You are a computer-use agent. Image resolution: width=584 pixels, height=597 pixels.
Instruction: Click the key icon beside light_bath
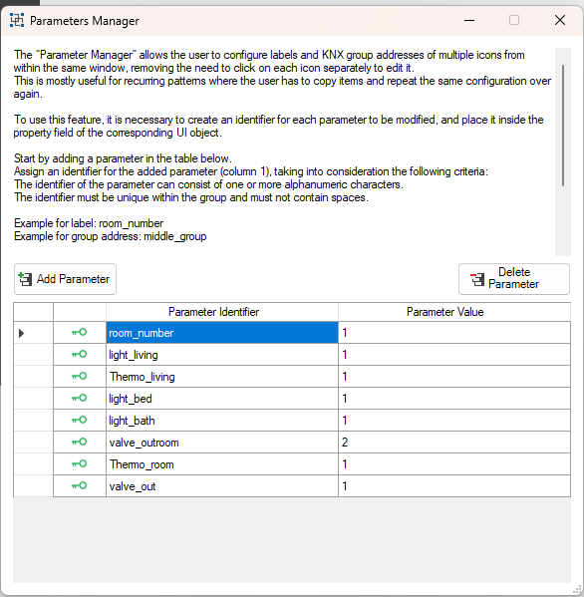pyautogui.click(x=79, y=420)
